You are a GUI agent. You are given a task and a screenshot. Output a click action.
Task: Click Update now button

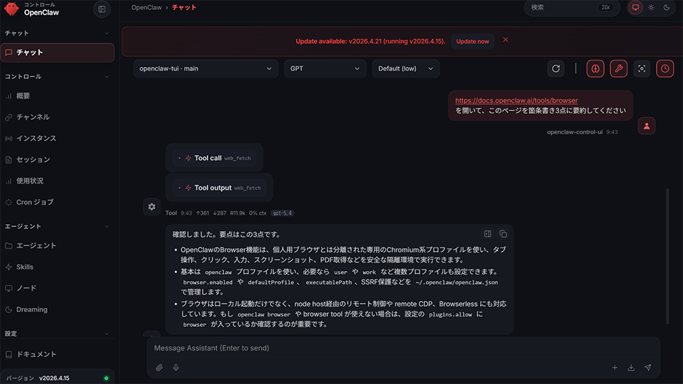pos(472,41)
